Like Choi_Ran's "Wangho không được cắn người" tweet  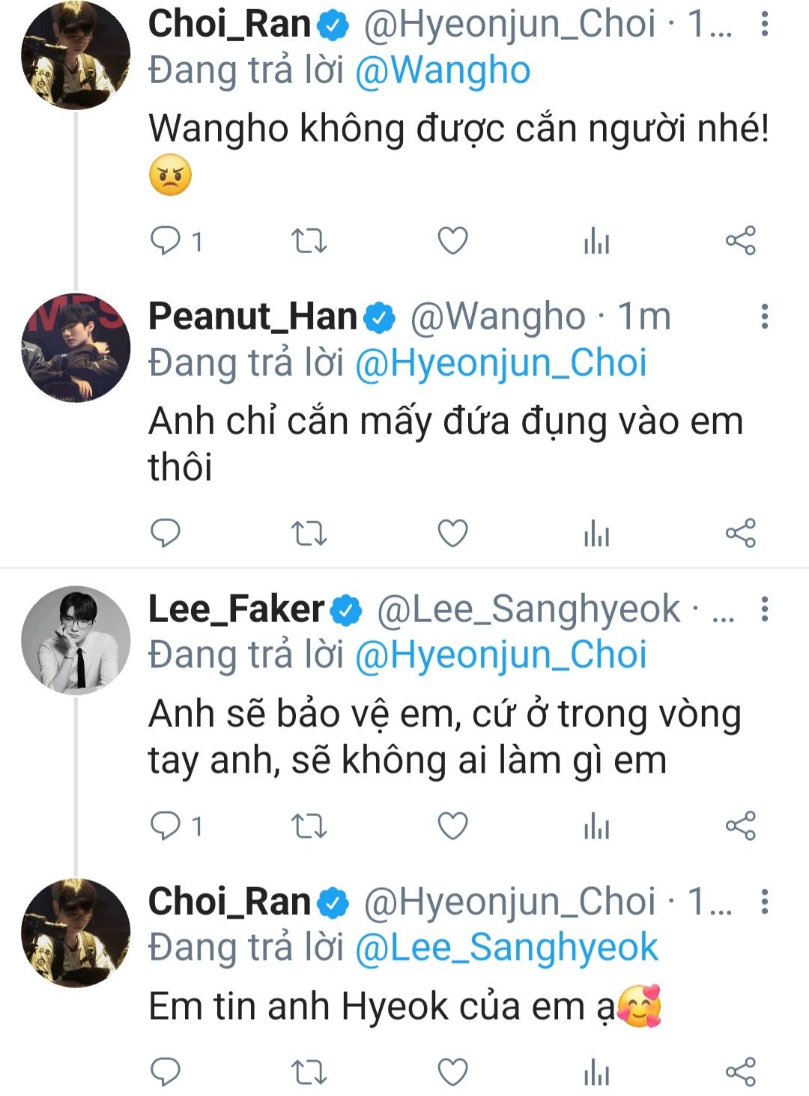(452, 241)
